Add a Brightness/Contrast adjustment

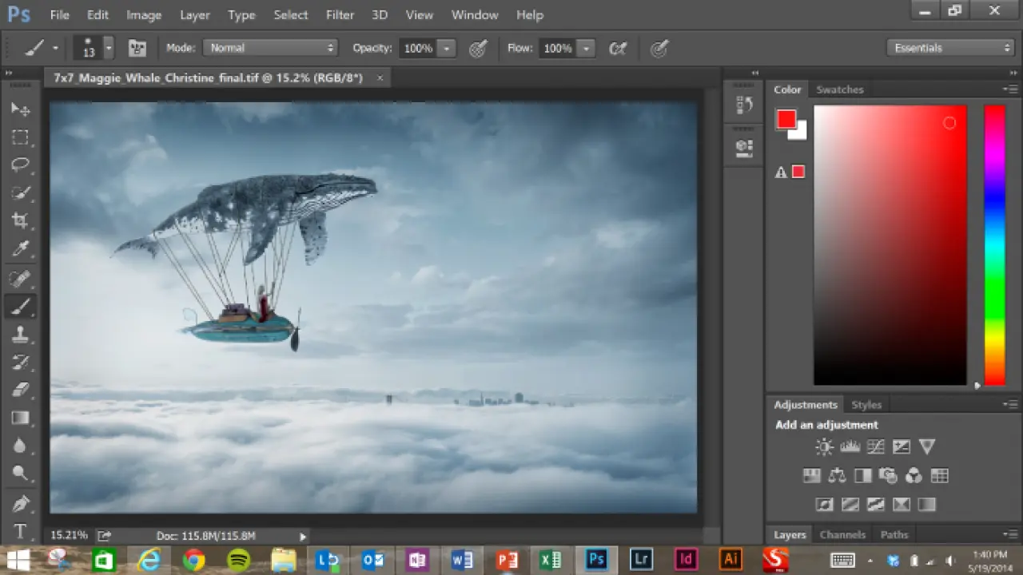tap(824, 447)
